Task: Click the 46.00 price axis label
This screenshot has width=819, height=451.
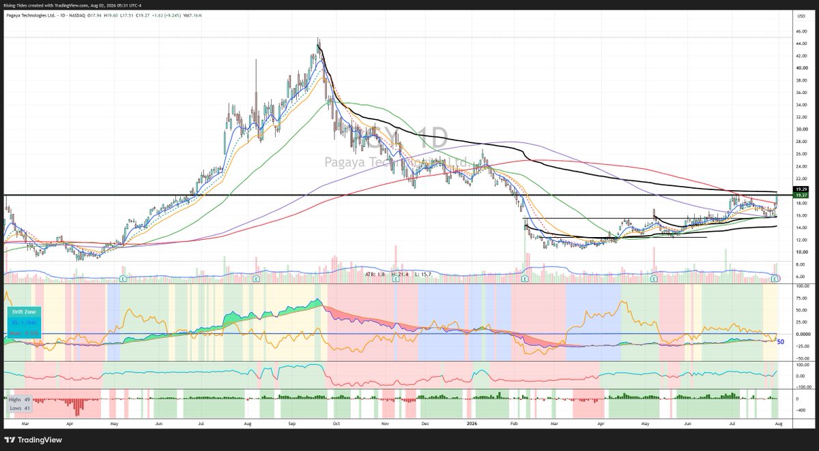Action: coord(801,31)
